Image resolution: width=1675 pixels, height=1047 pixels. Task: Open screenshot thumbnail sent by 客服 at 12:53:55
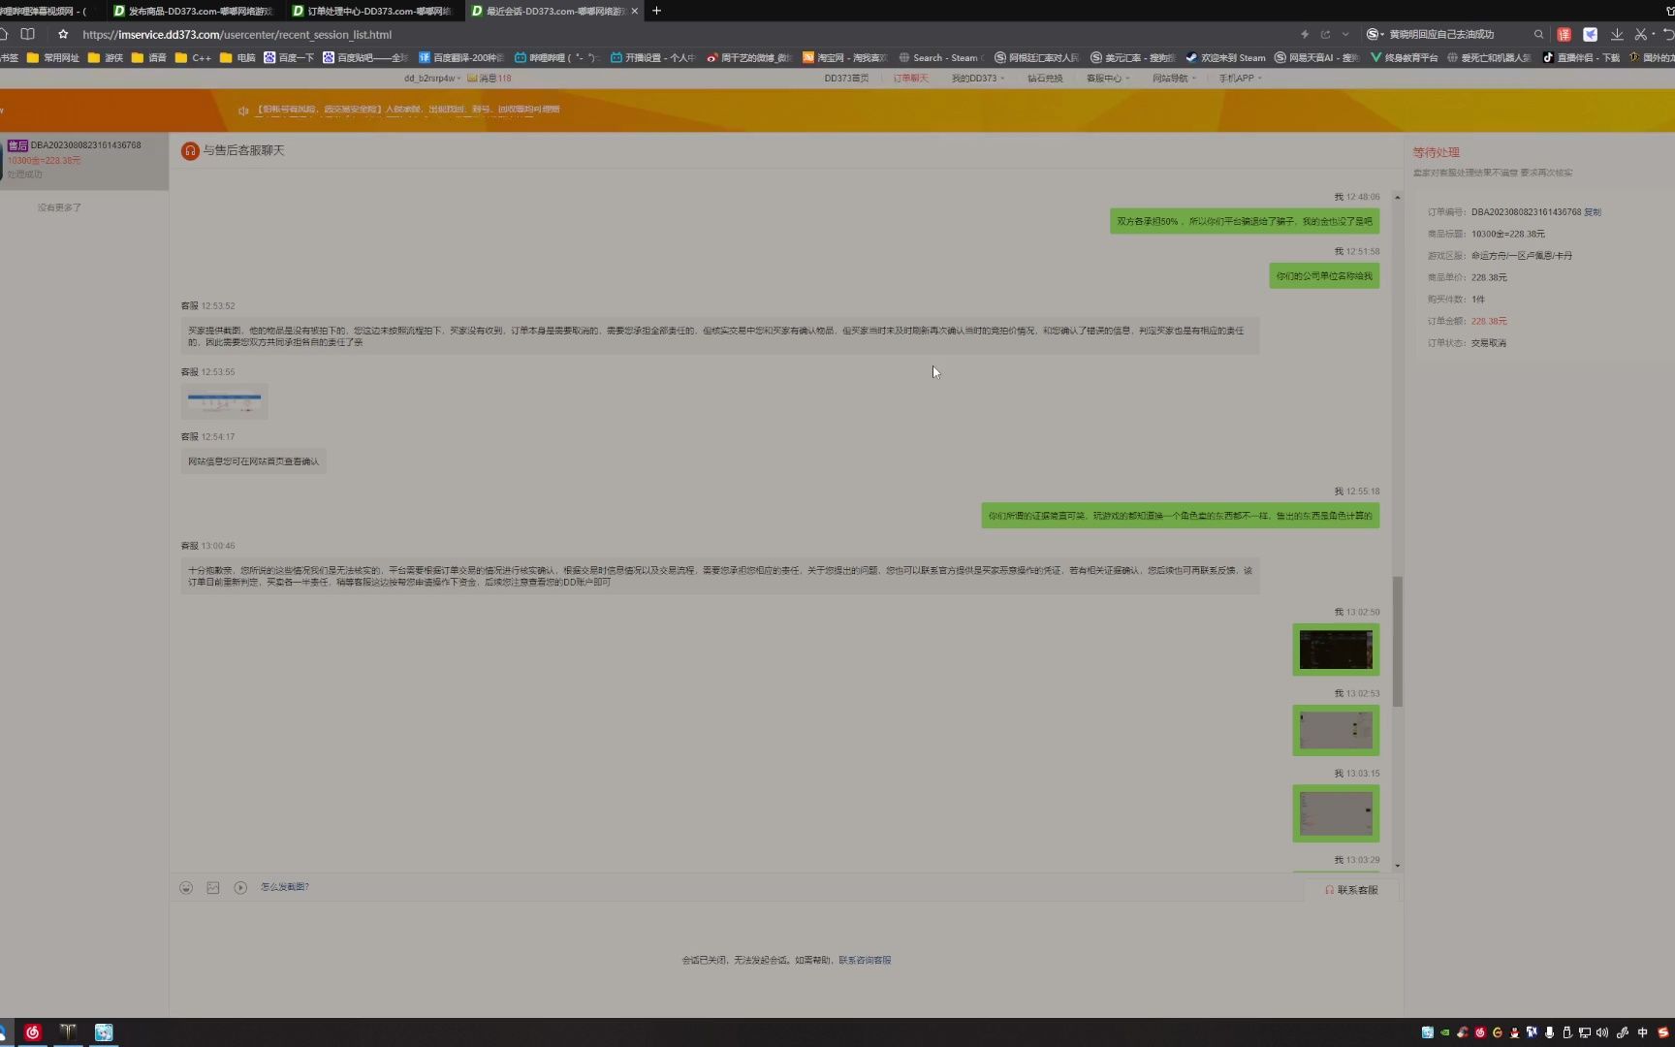[x=224, y=401]
